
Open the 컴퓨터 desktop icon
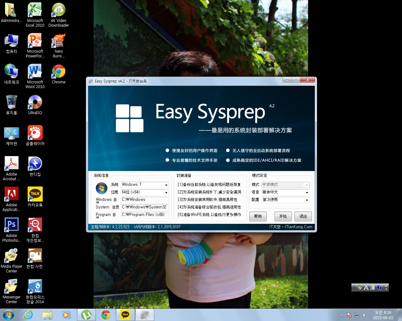tap(11, 44)
